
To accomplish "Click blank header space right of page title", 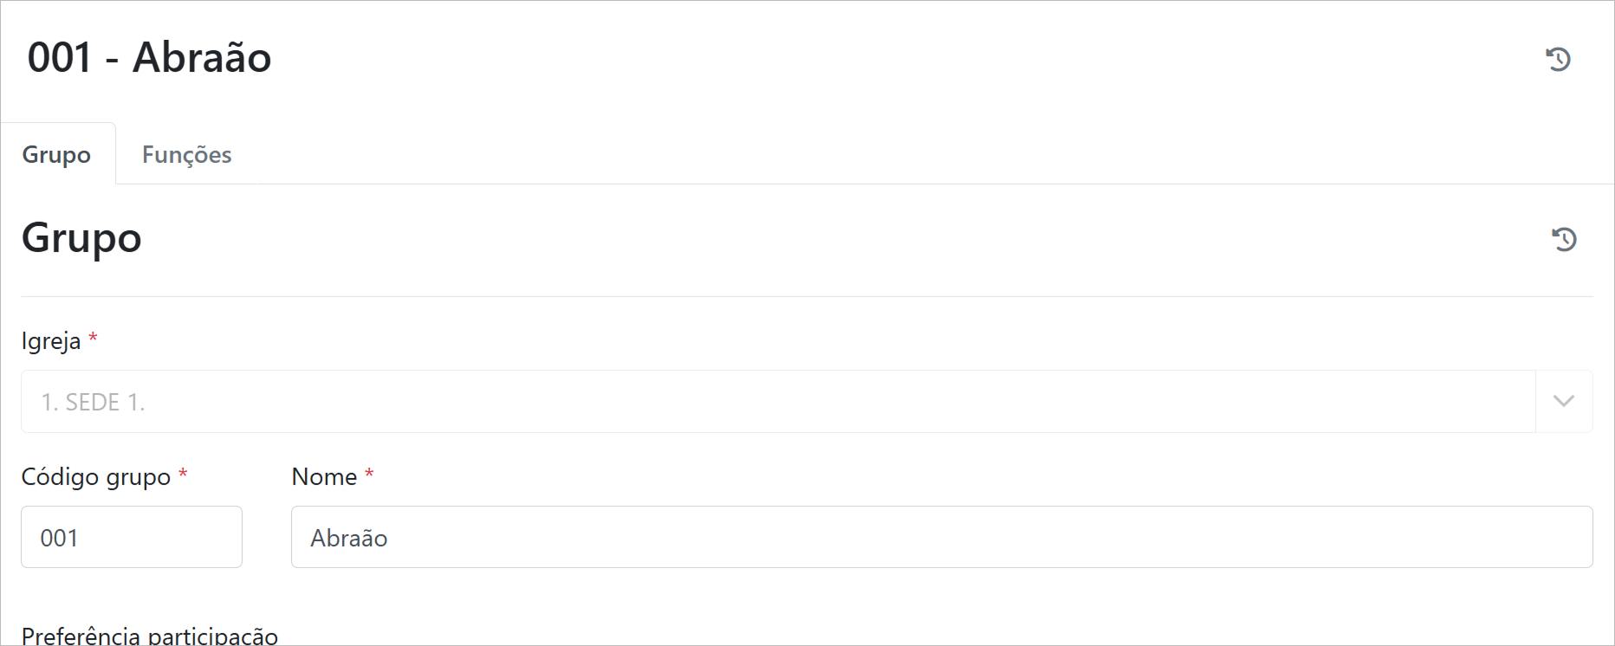I will pos(866,58).
